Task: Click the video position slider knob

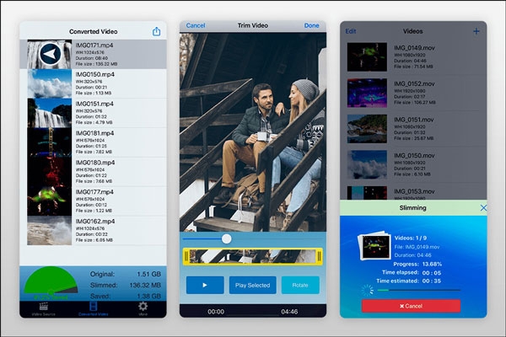Action: click(x=226, y=238)
